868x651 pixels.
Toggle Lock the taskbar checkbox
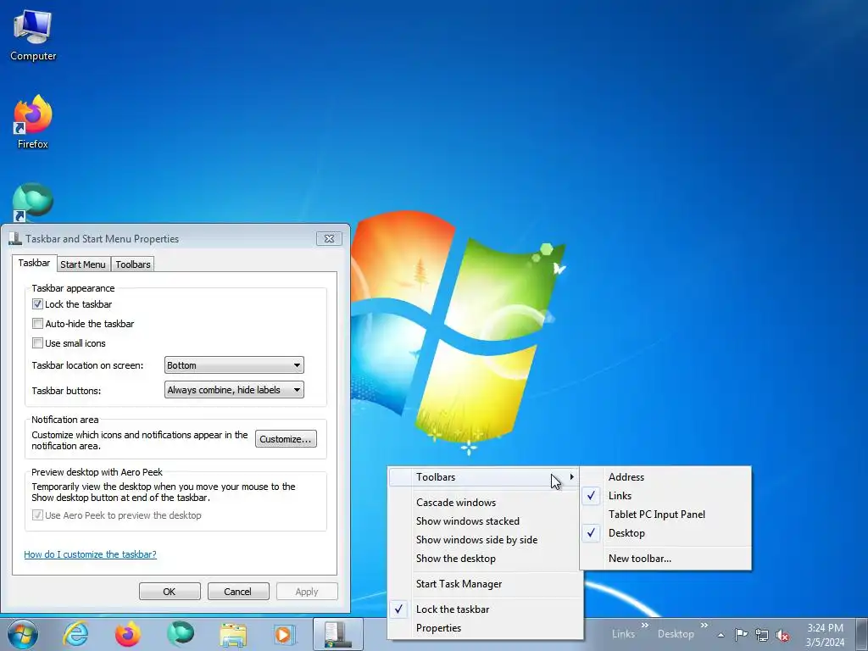coord(37,304)
